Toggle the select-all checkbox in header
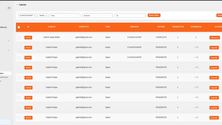 (19, 27)
